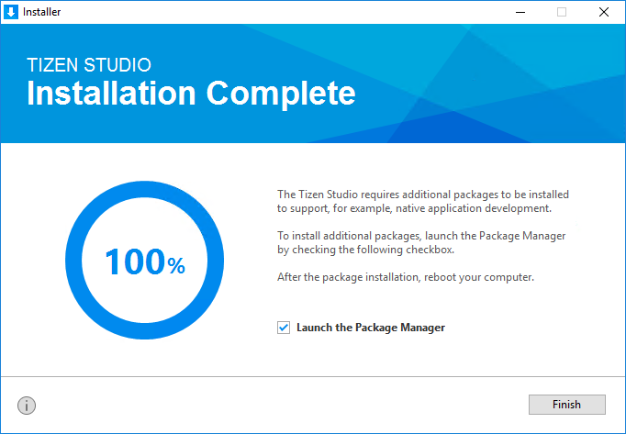Click the separator line above the footer

tap(312, 376)
